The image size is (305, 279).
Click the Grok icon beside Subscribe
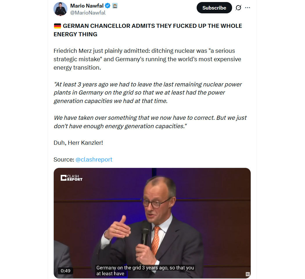[x=238, y=8]
